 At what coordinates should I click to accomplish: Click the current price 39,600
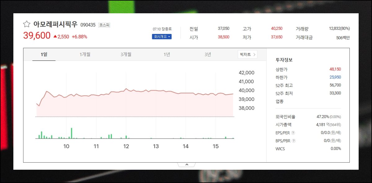point(37,35)
